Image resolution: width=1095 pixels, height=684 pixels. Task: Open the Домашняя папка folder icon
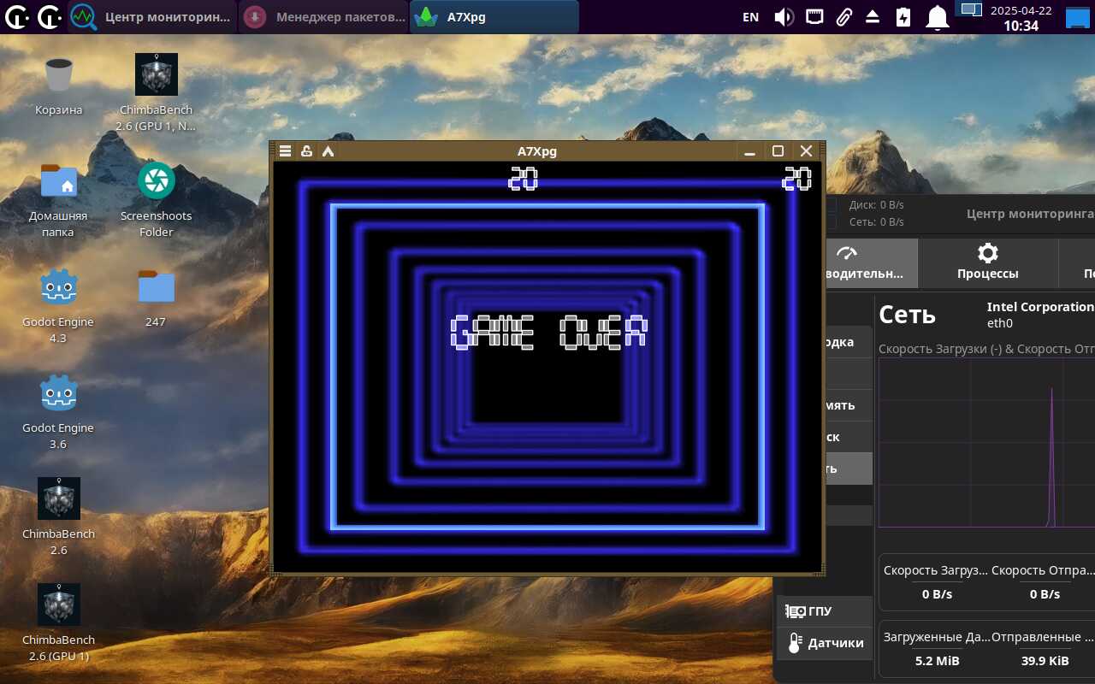[58, 199]
